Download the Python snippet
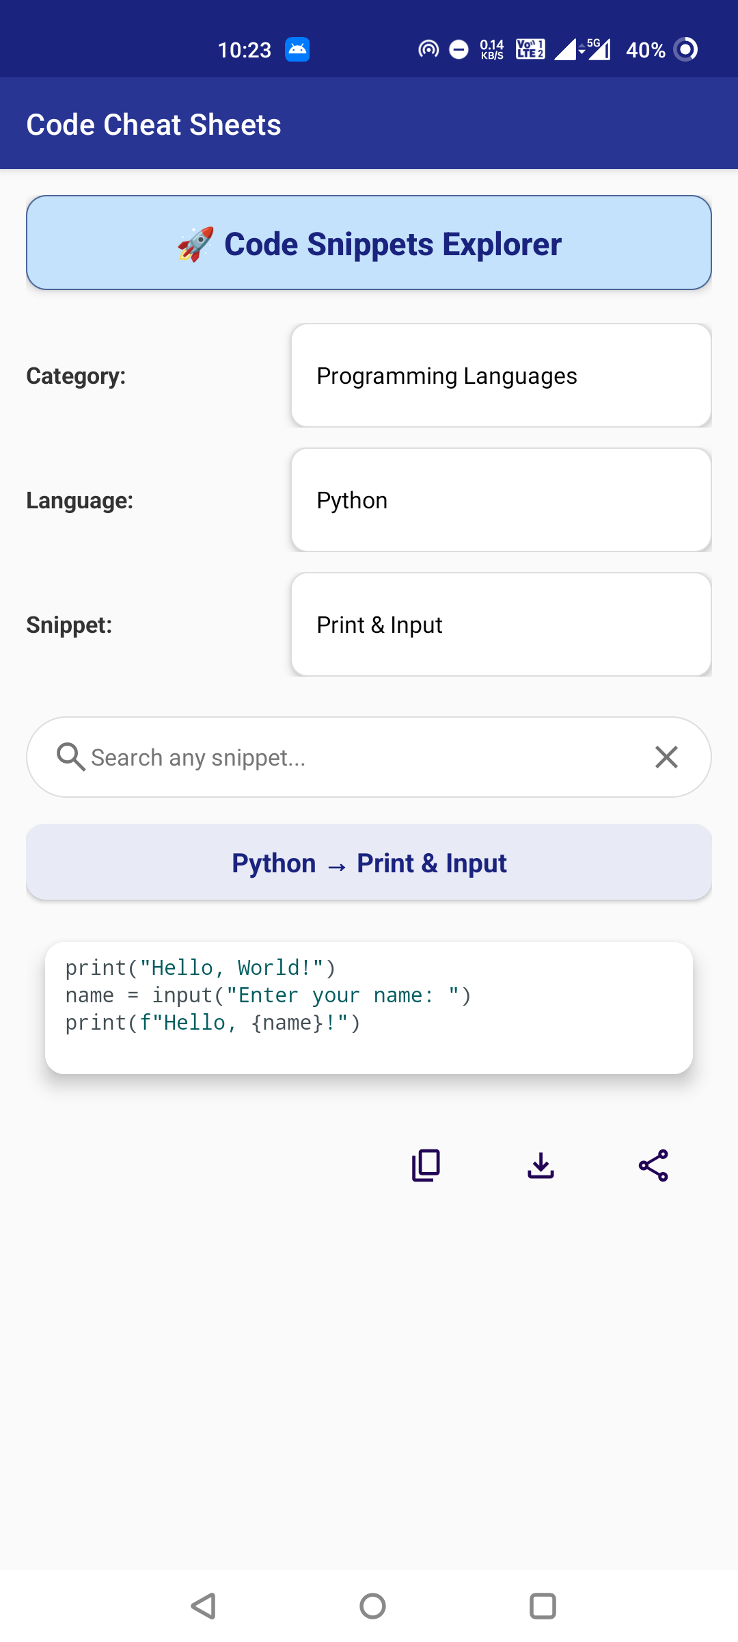 541,1165
